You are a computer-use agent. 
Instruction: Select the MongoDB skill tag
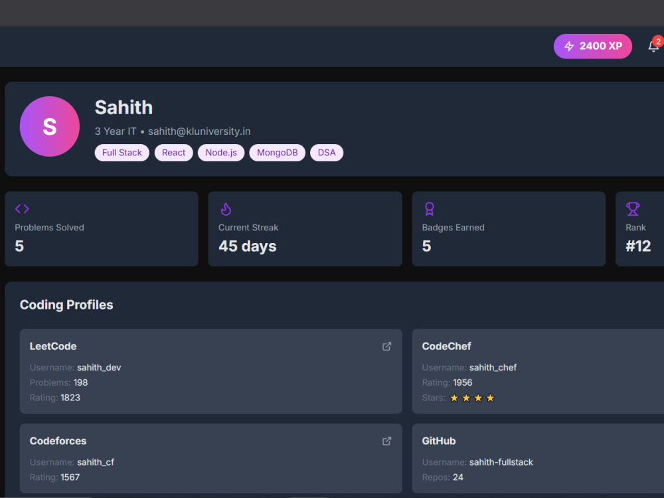pos(278,153)
